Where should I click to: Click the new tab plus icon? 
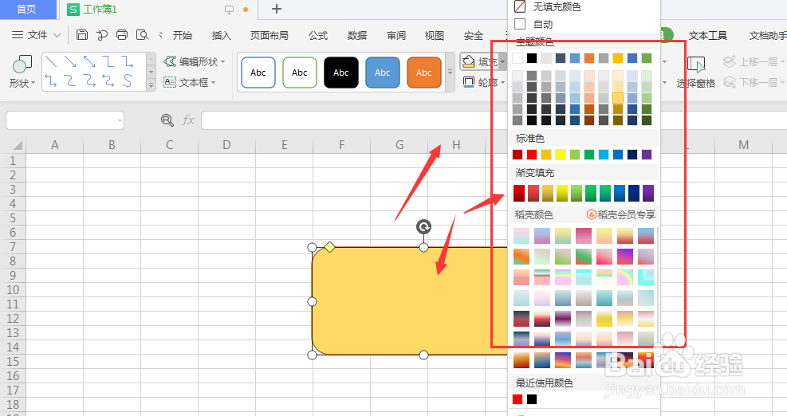click(x=277, y=9)
